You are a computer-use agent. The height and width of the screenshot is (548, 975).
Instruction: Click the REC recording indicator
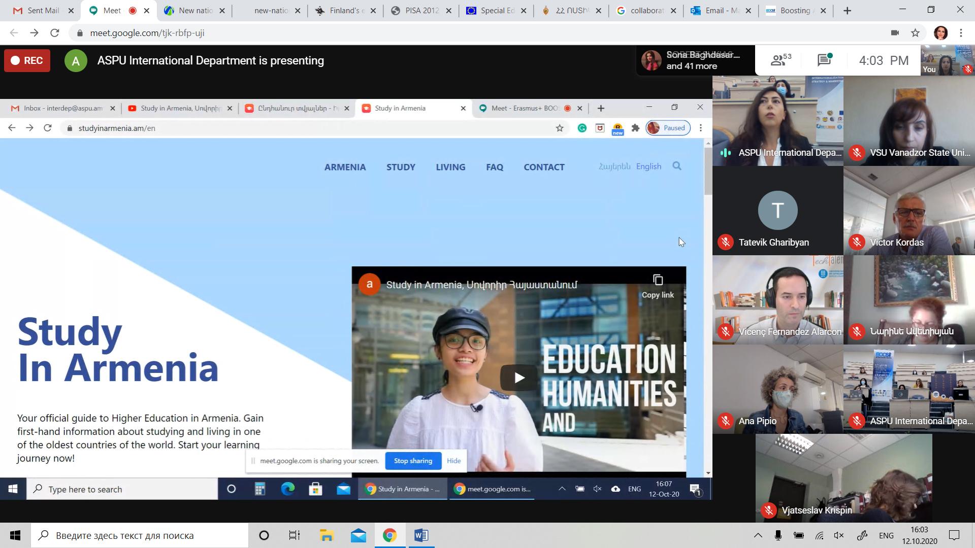pos(27,60)
